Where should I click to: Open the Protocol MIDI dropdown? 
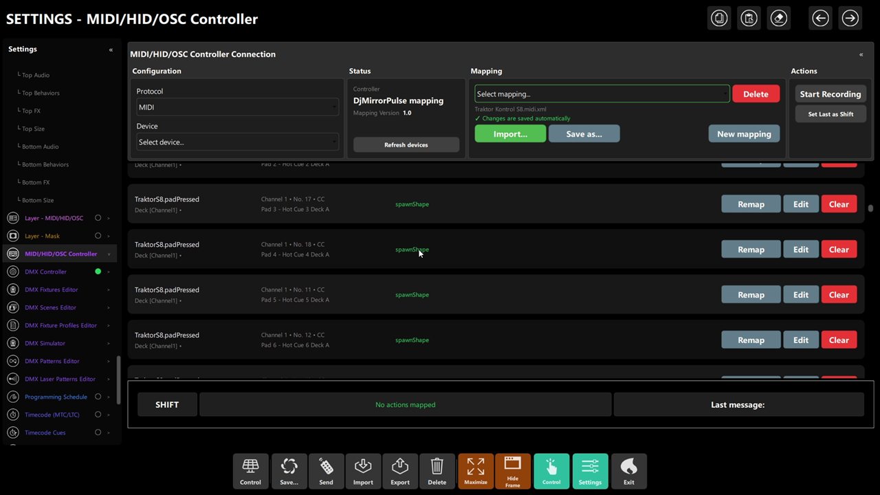coord(237,107)
